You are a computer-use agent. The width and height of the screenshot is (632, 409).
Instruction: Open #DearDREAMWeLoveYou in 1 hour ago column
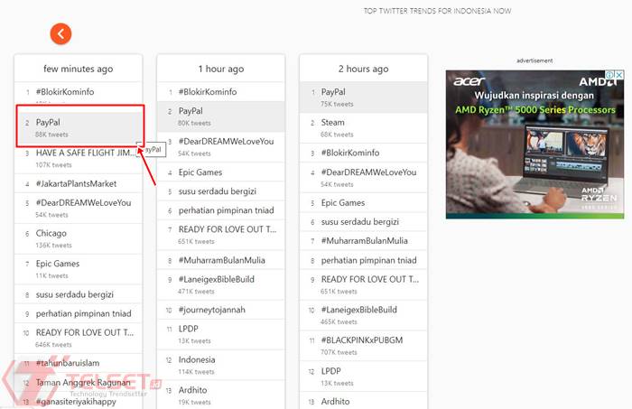tap(221, 147)
